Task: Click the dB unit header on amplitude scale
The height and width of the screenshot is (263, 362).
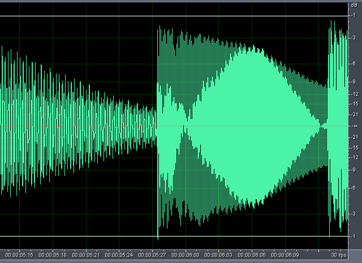Action: pyautogui.click(x=354, y=5)
